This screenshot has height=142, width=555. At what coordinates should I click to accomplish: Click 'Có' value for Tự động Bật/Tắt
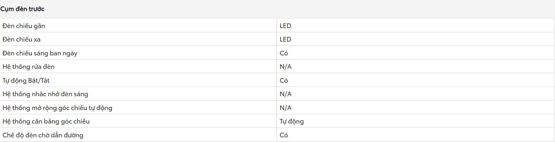click(284, 81)
